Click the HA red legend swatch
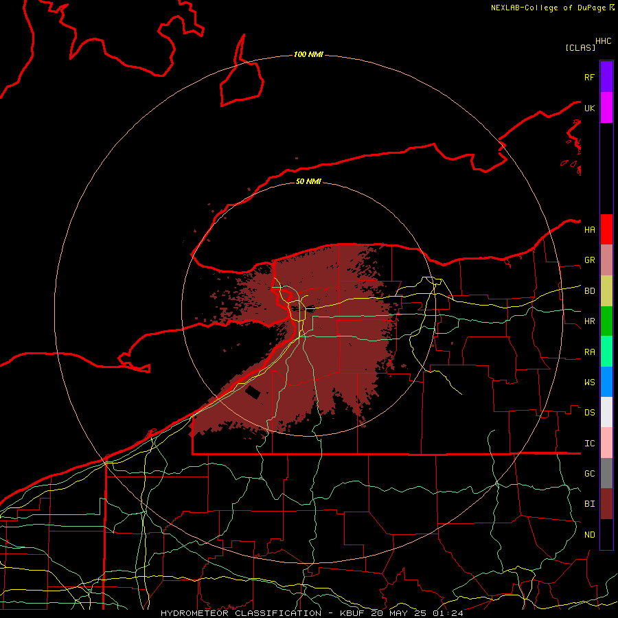Screen dimensions: 618x618 (x=606, y=229)
